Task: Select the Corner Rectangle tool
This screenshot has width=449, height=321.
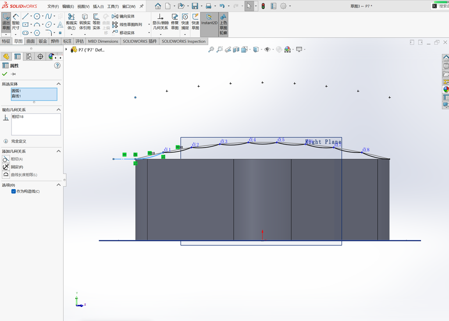Action: click(25, 25)
